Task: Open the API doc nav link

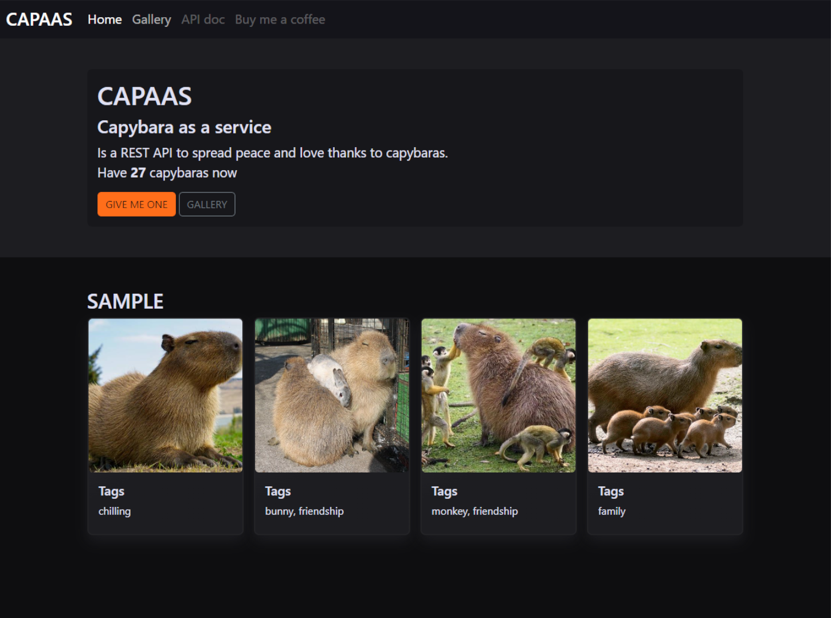Action: point(203,19)
